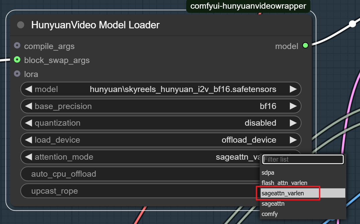360x224 pixels.
Task: Step quantization back with left arrow
Action: [x=28, y=123]
